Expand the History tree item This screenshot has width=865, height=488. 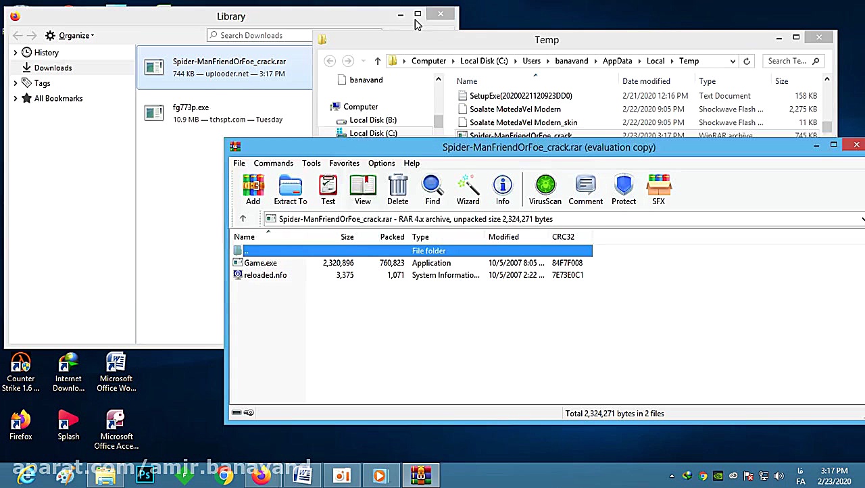(x=16, y=53)
